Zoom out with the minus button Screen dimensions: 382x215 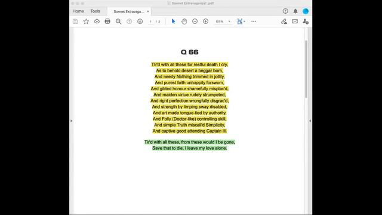(195, 21)
